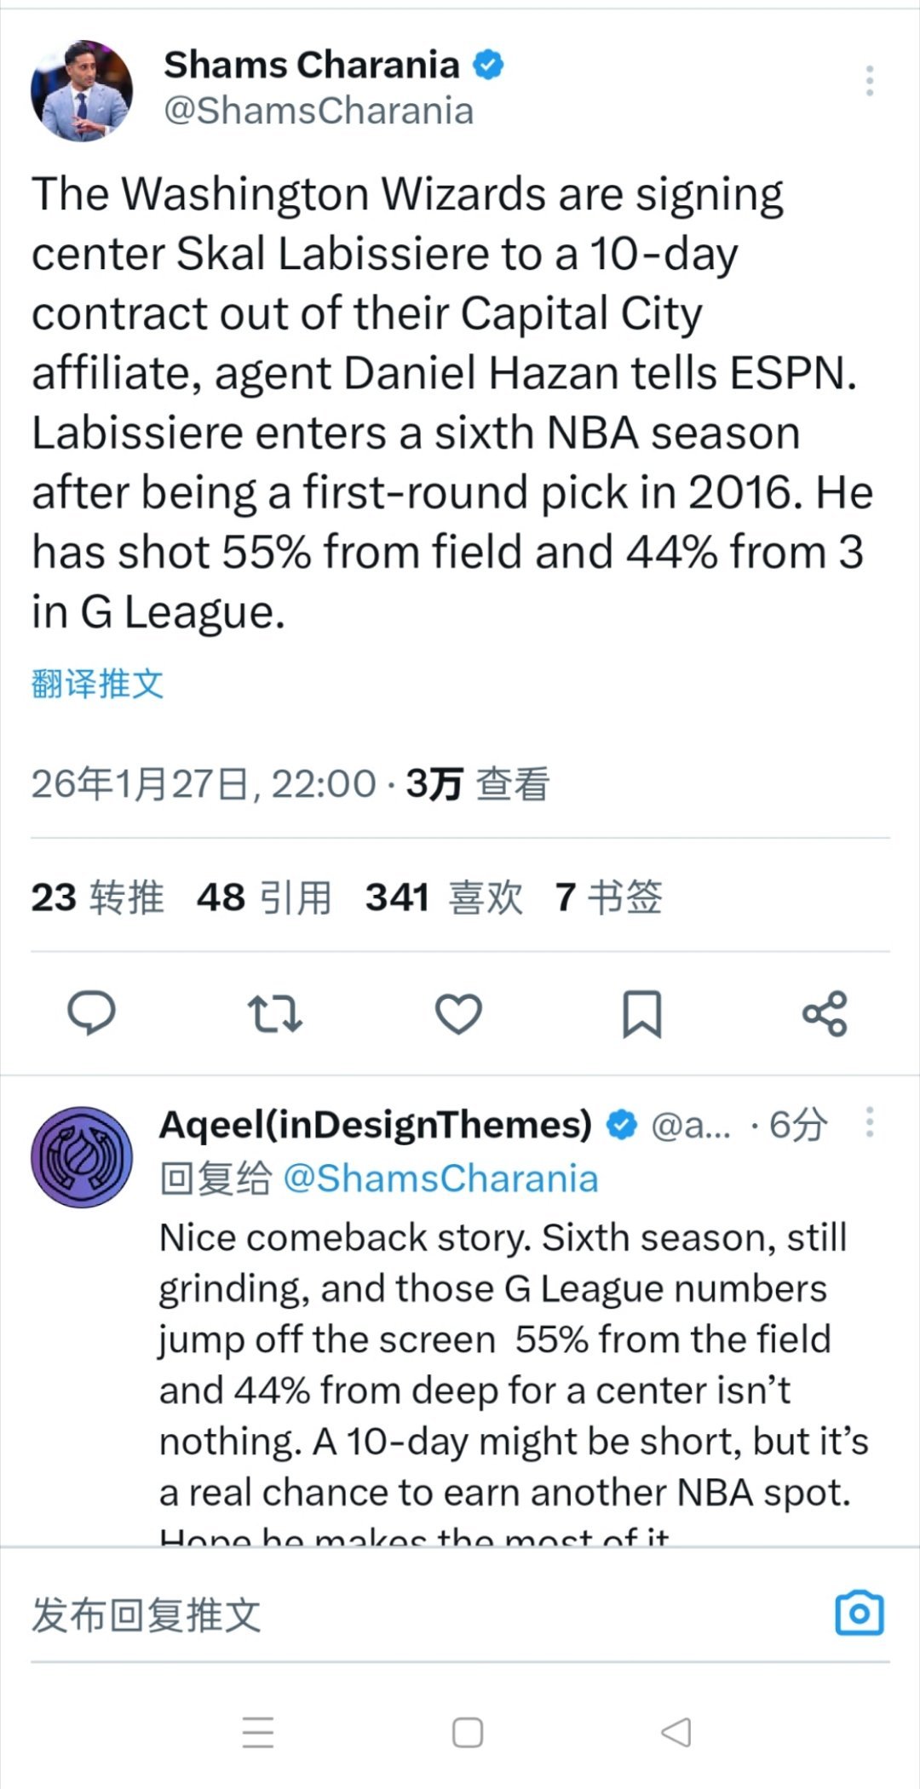
Task: Open the share icon menu
Action: pos(825,1013)
